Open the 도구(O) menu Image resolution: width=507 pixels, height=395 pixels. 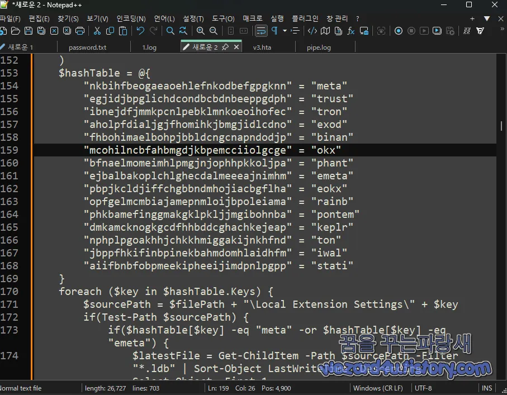[x=223, y=19]
